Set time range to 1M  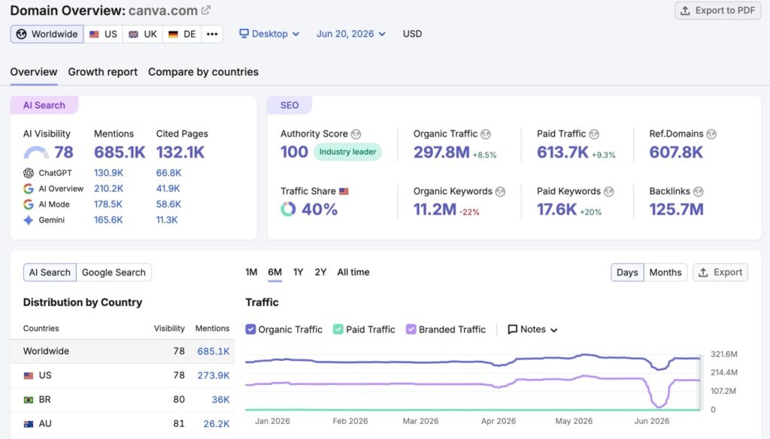[251, 272]
